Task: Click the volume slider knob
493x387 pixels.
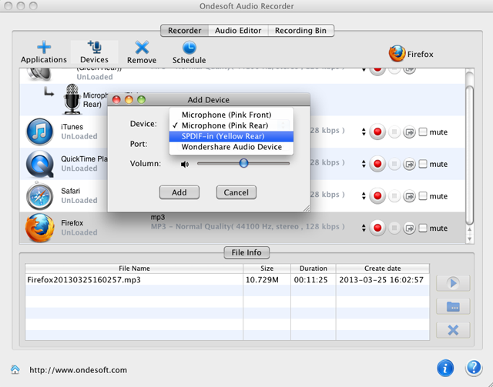Action: point(243,163)
